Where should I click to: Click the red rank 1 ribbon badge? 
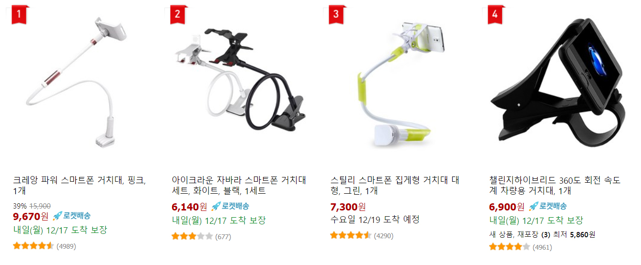point(20,14)
